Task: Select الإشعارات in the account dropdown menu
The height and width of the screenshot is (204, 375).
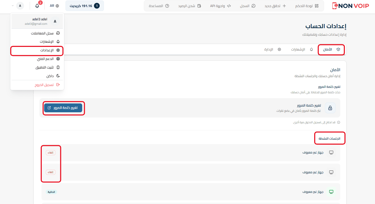Action: pyautogui.click(x=37, y=42)
